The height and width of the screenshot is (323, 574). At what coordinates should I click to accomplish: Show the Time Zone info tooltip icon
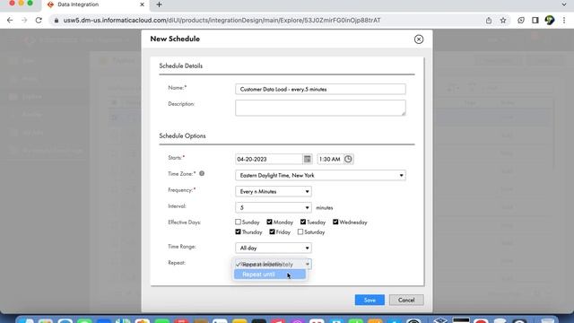(x=202, y=173)
